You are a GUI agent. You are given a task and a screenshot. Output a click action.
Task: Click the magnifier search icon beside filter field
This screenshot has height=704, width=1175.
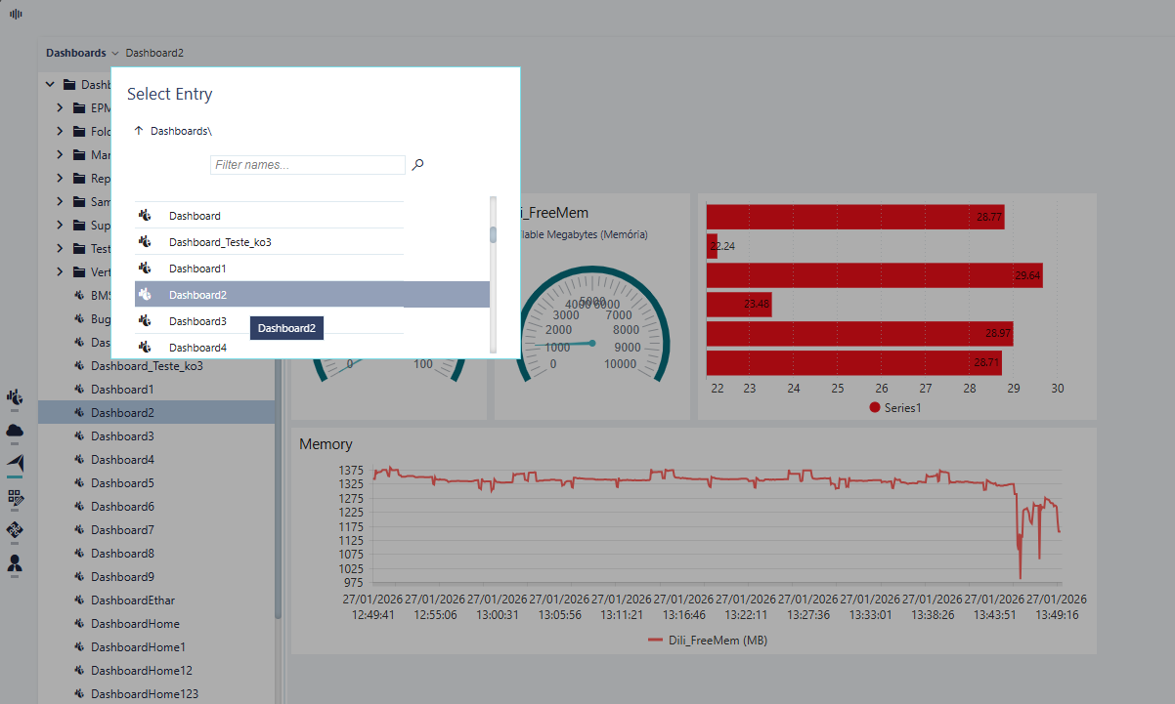pos(417,165)
